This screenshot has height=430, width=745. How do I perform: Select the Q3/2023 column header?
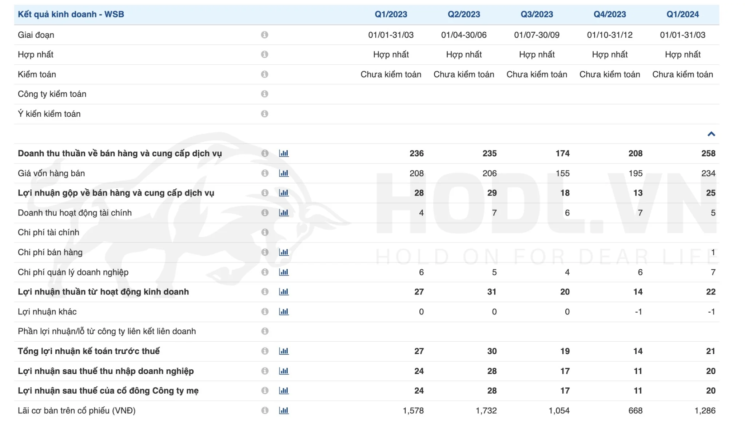coord(537,15)
